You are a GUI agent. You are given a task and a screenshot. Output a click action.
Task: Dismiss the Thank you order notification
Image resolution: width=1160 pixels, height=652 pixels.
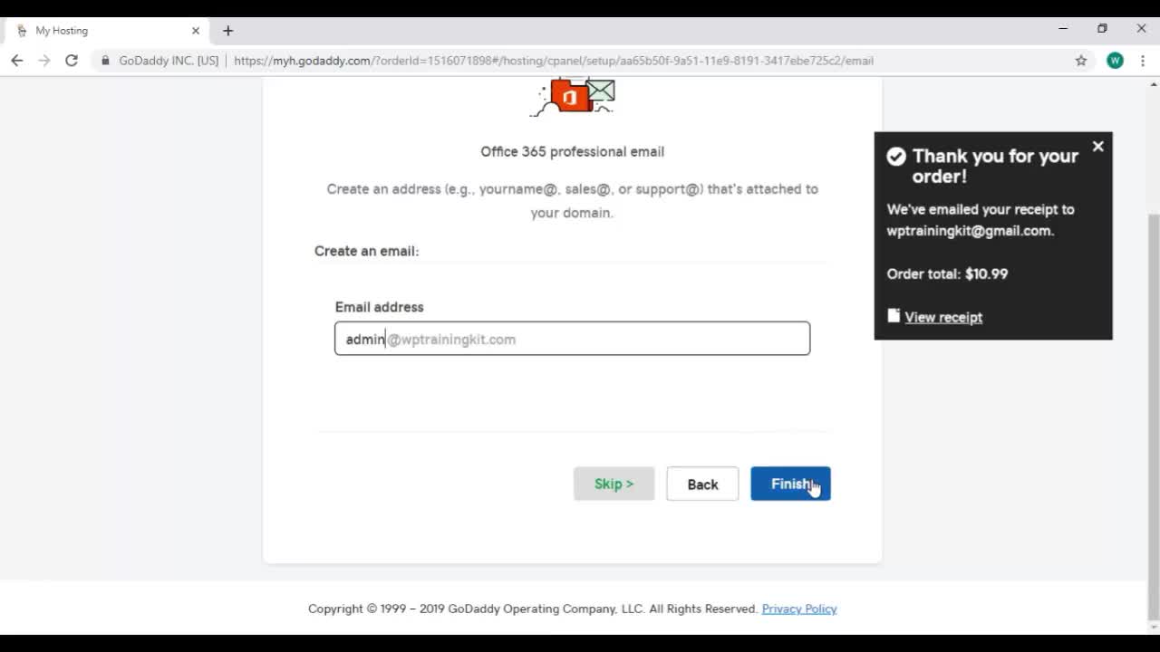tap(1097, 147)
